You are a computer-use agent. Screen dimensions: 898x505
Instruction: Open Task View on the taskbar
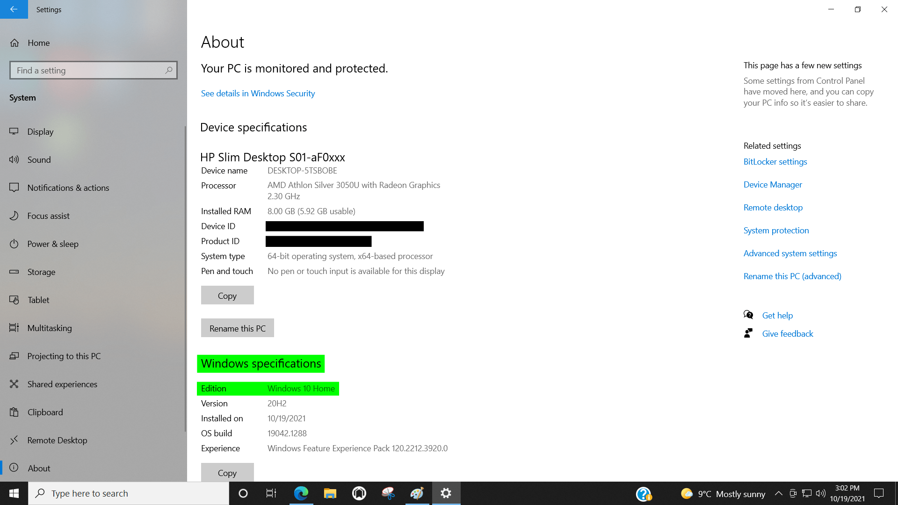coord(271,493)
